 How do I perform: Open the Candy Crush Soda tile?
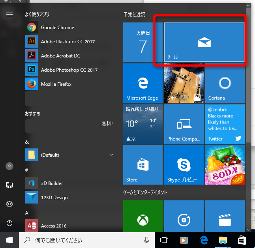click(x=225, y=165)
